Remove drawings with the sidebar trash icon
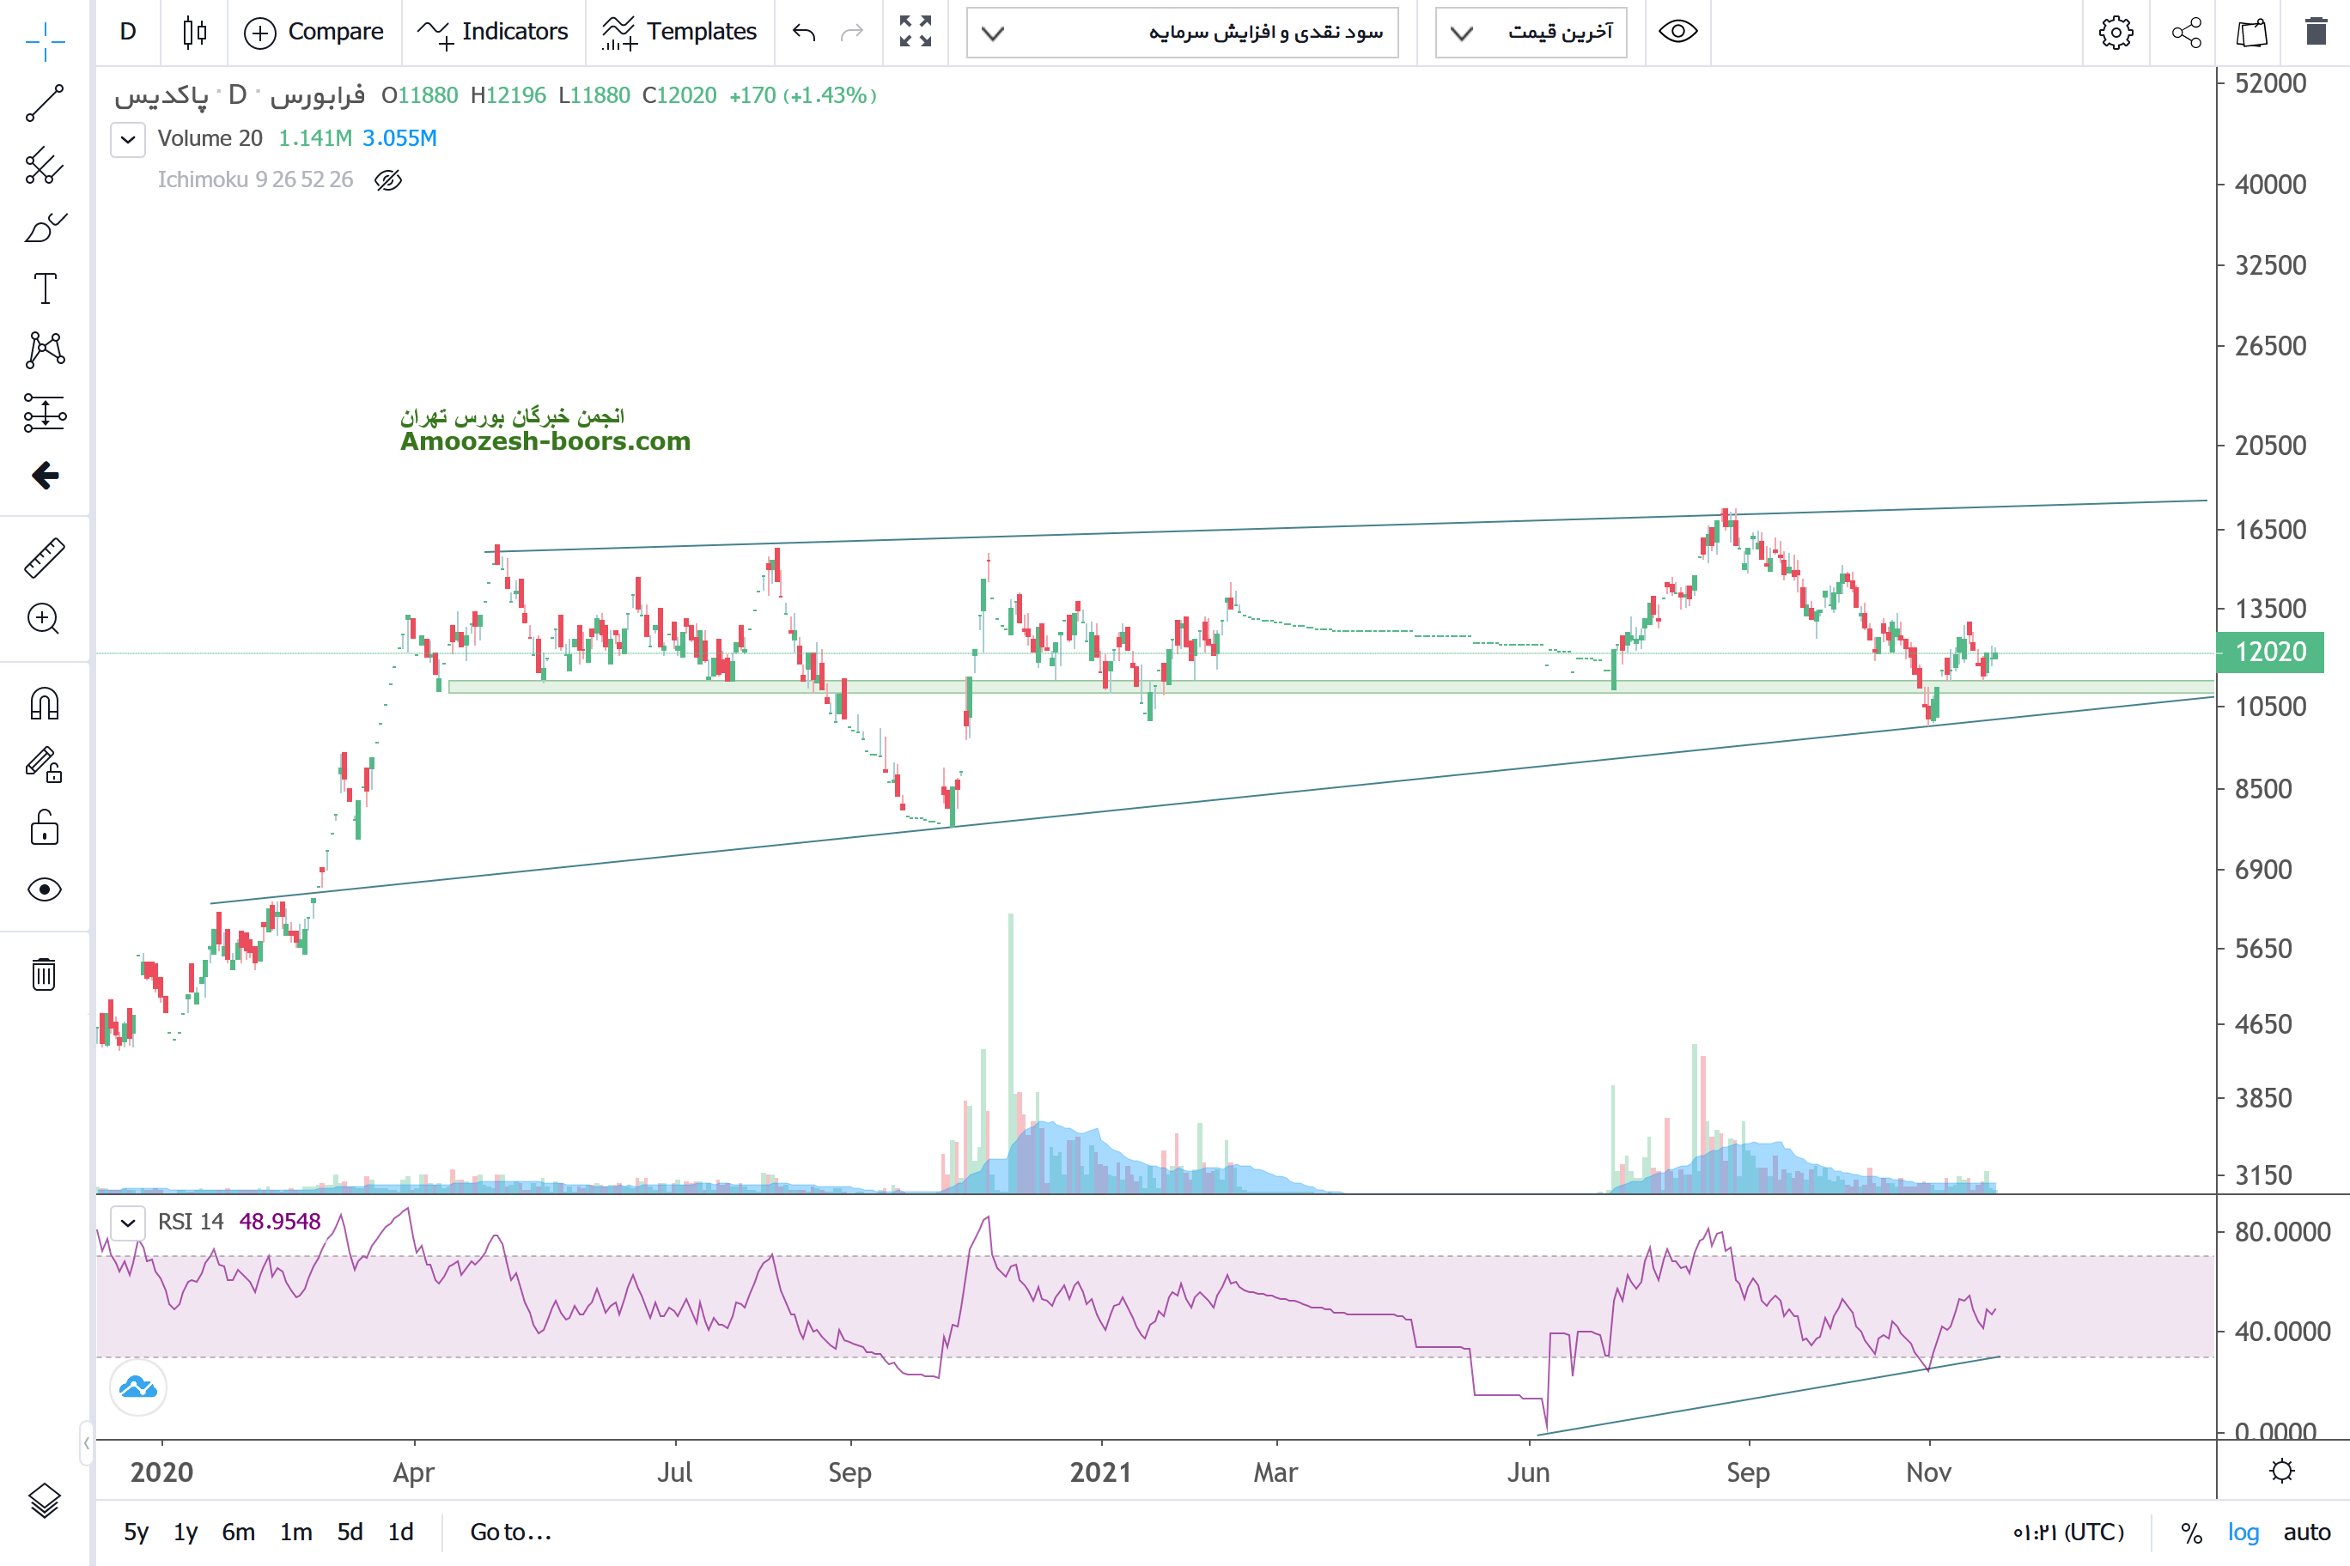Viewport: 2350px width, 1566px height. 44,974
